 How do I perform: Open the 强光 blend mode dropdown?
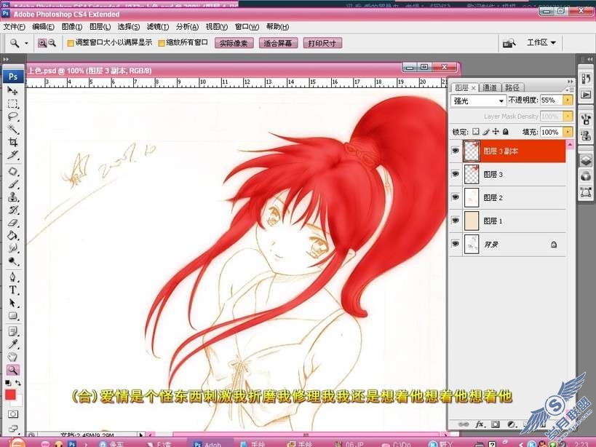[478, 100]
